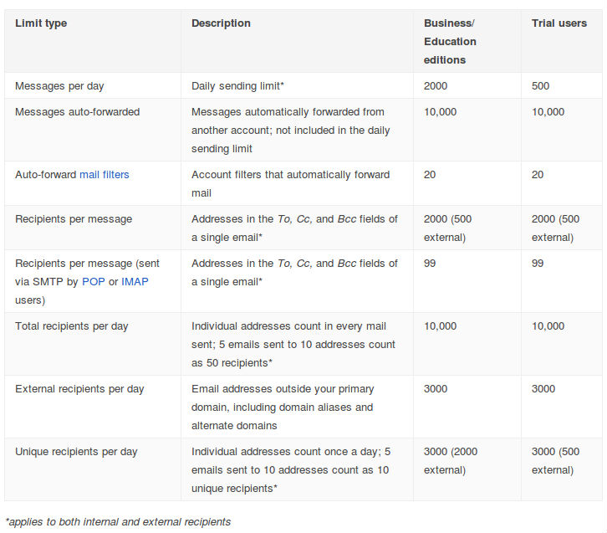Image resolution: width=607 pixels, height=533 pixels.
Task: Open the IMAP link
Action: click(x=135, y=281)
